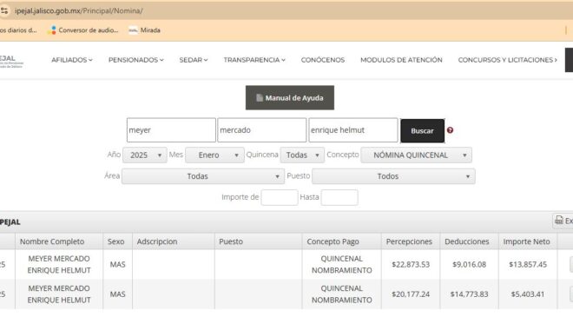
Task: Click the red help question mark icon
Action: 450,130
